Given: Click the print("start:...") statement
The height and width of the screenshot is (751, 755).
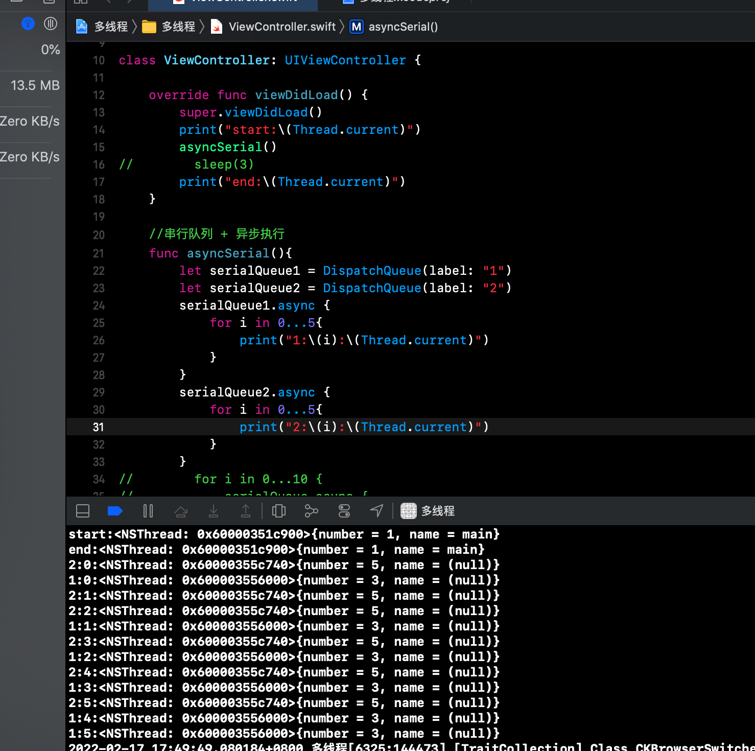Looking at the screenshot, I should [x=300, y=130].
